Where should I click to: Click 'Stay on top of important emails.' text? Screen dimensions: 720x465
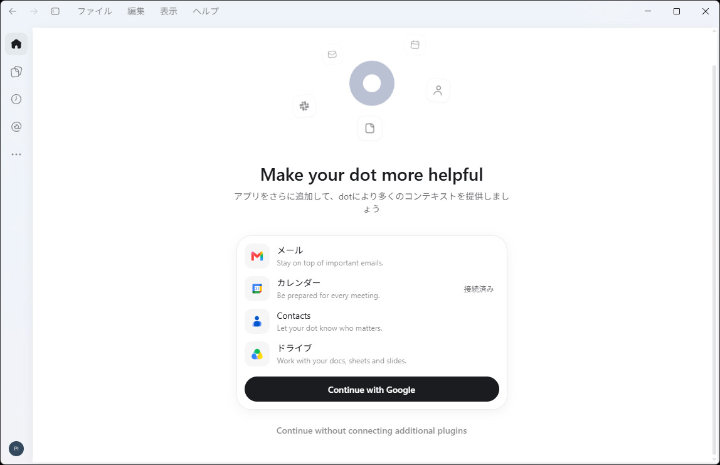pyautogui.click(x=330, y=263)
